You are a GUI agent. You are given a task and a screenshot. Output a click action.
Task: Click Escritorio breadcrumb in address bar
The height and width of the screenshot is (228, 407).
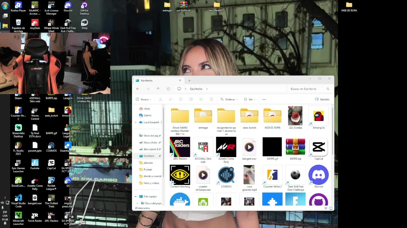point(196,89)
